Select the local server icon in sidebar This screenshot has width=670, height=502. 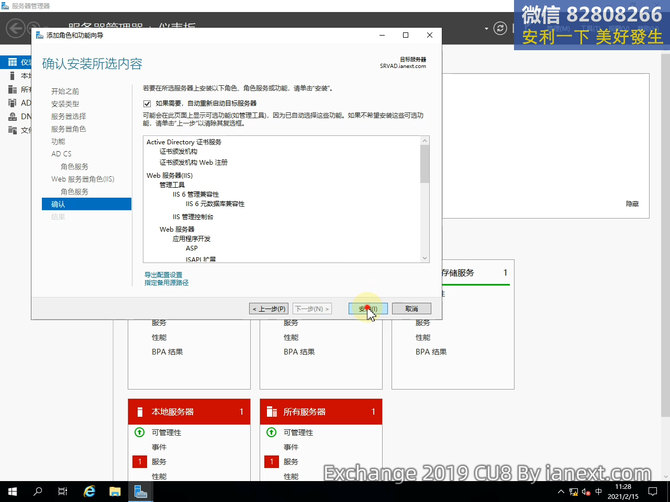click(13, 76)
